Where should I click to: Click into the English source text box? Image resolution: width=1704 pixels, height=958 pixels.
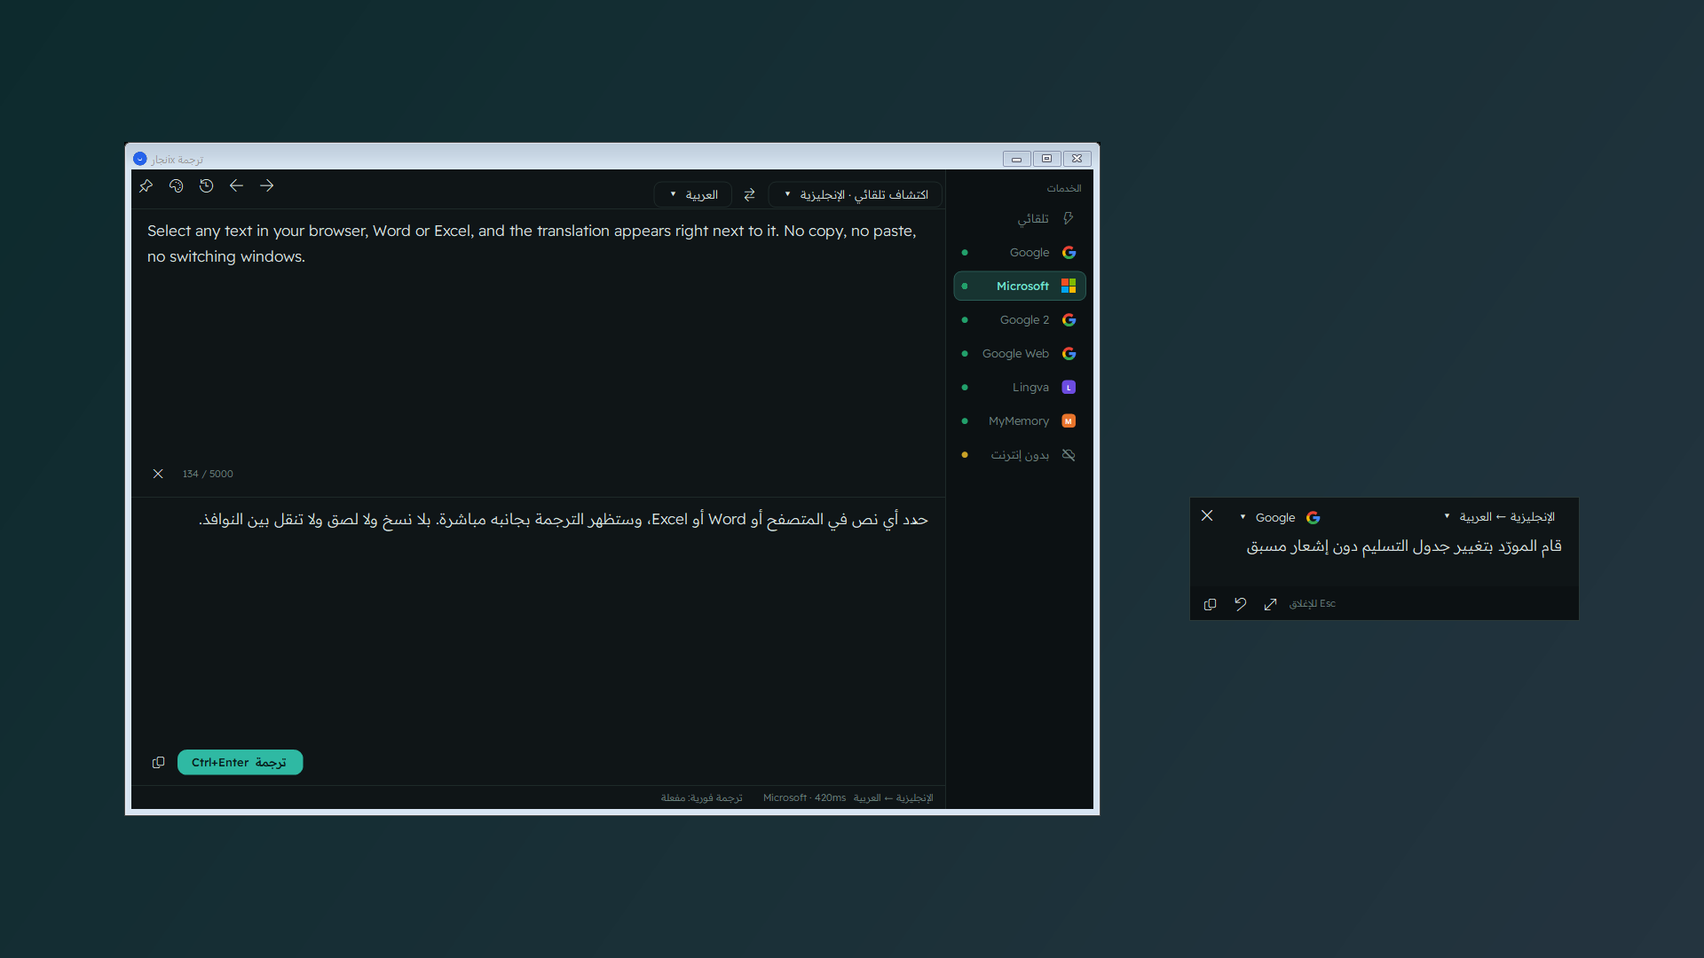[538, 337]
